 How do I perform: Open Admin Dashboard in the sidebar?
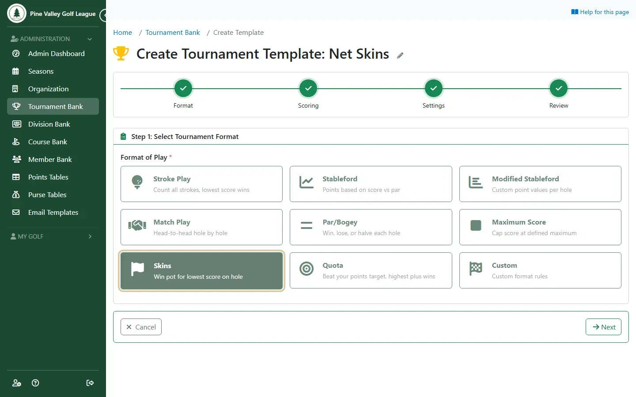click(53, 53)
